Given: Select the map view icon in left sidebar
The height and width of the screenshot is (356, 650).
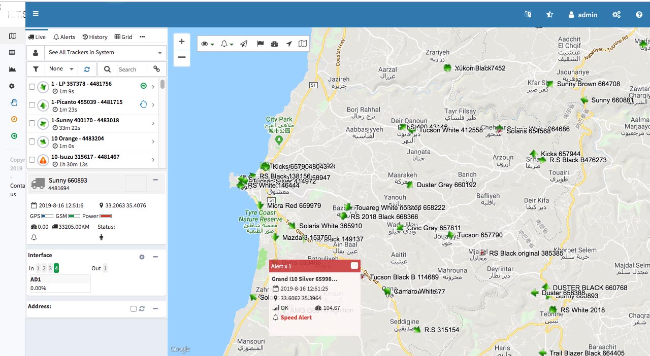Looking at the screenshot, I should click(x=13, y=36).
